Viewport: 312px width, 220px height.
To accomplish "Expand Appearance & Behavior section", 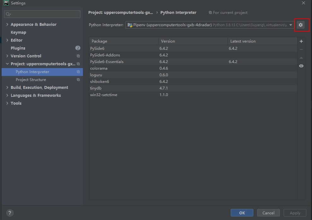I will point(7,24).
